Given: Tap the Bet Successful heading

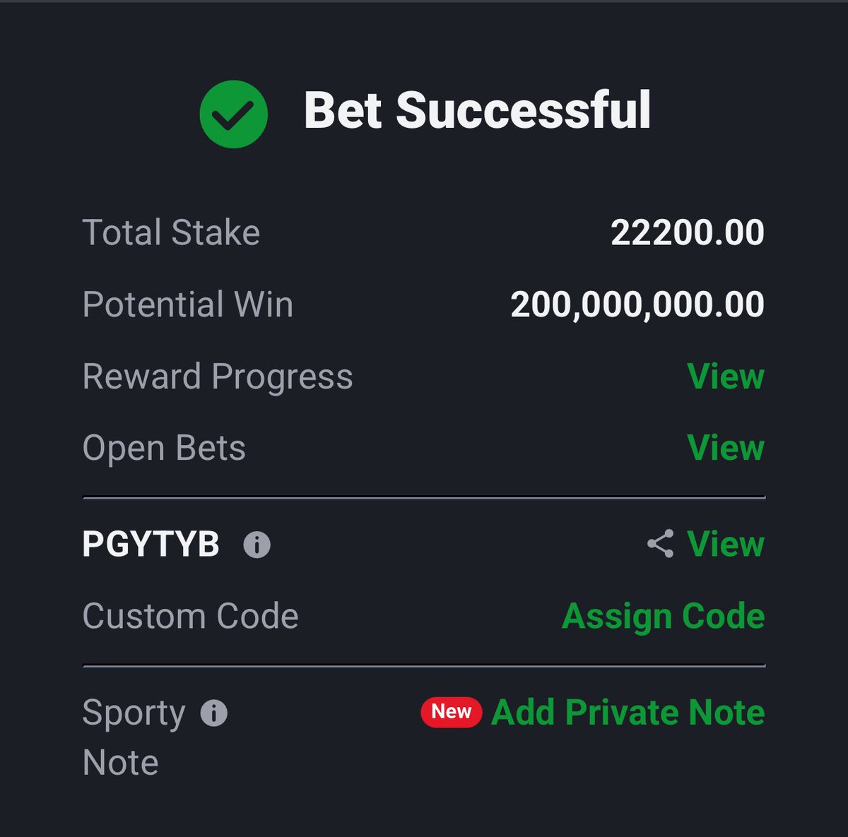Looking at the screenshot, I should click(477, 111).
